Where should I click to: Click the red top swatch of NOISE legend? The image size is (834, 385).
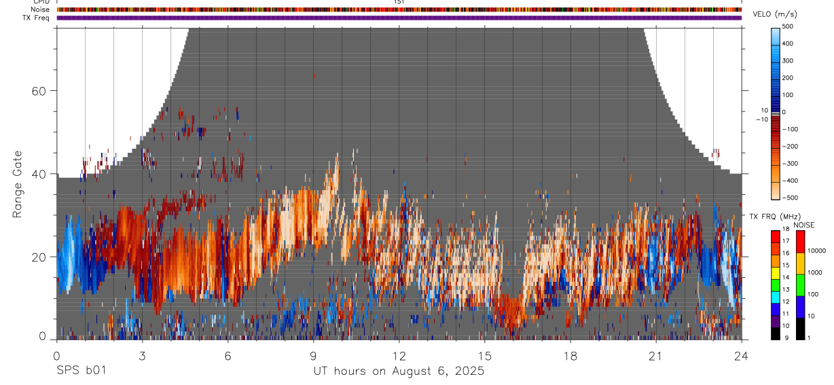800,241
